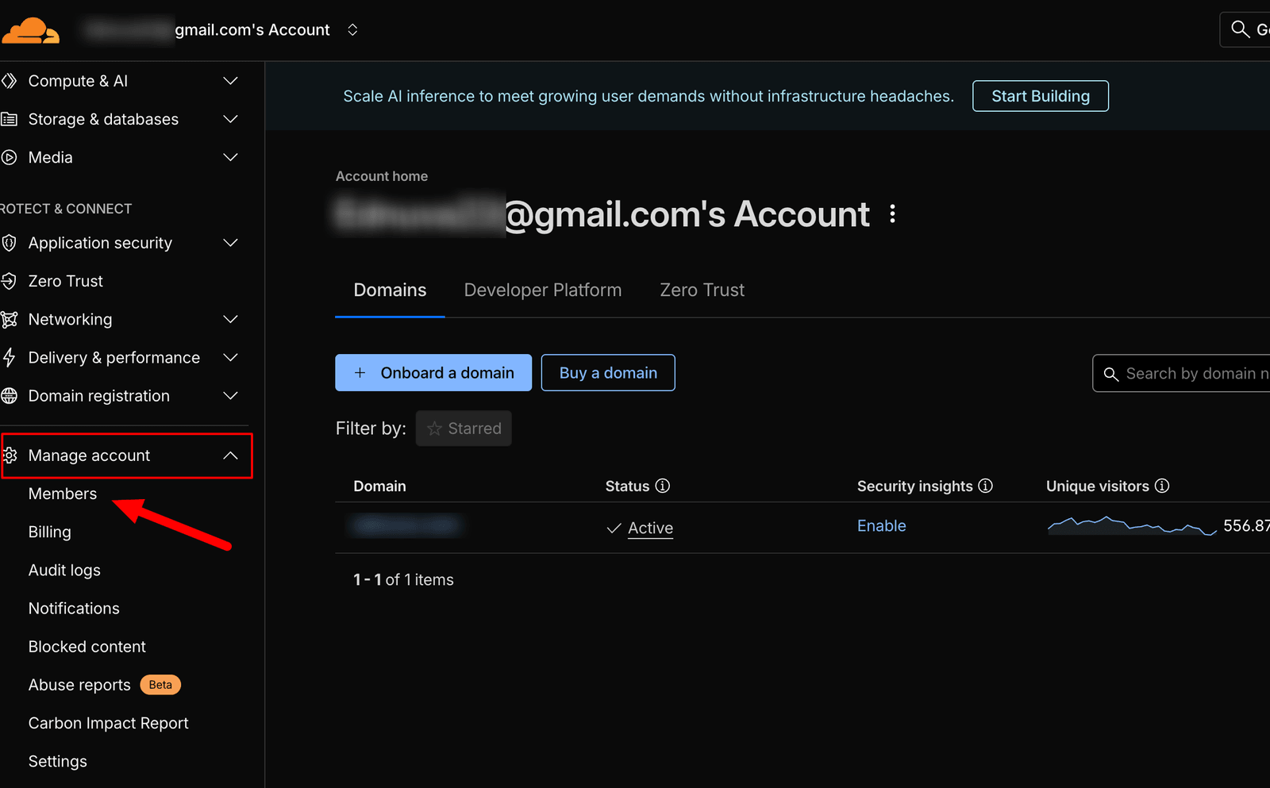
Task: Click the Media play icon
Action: pos(10,157)
